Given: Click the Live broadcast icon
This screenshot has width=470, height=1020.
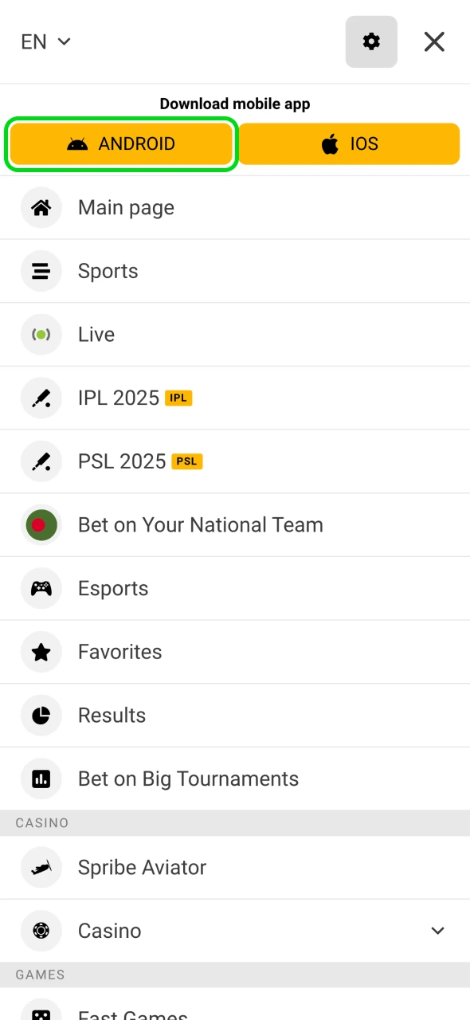Looking at the screenshot, I should pyautogui.click(x=41, y=334).
